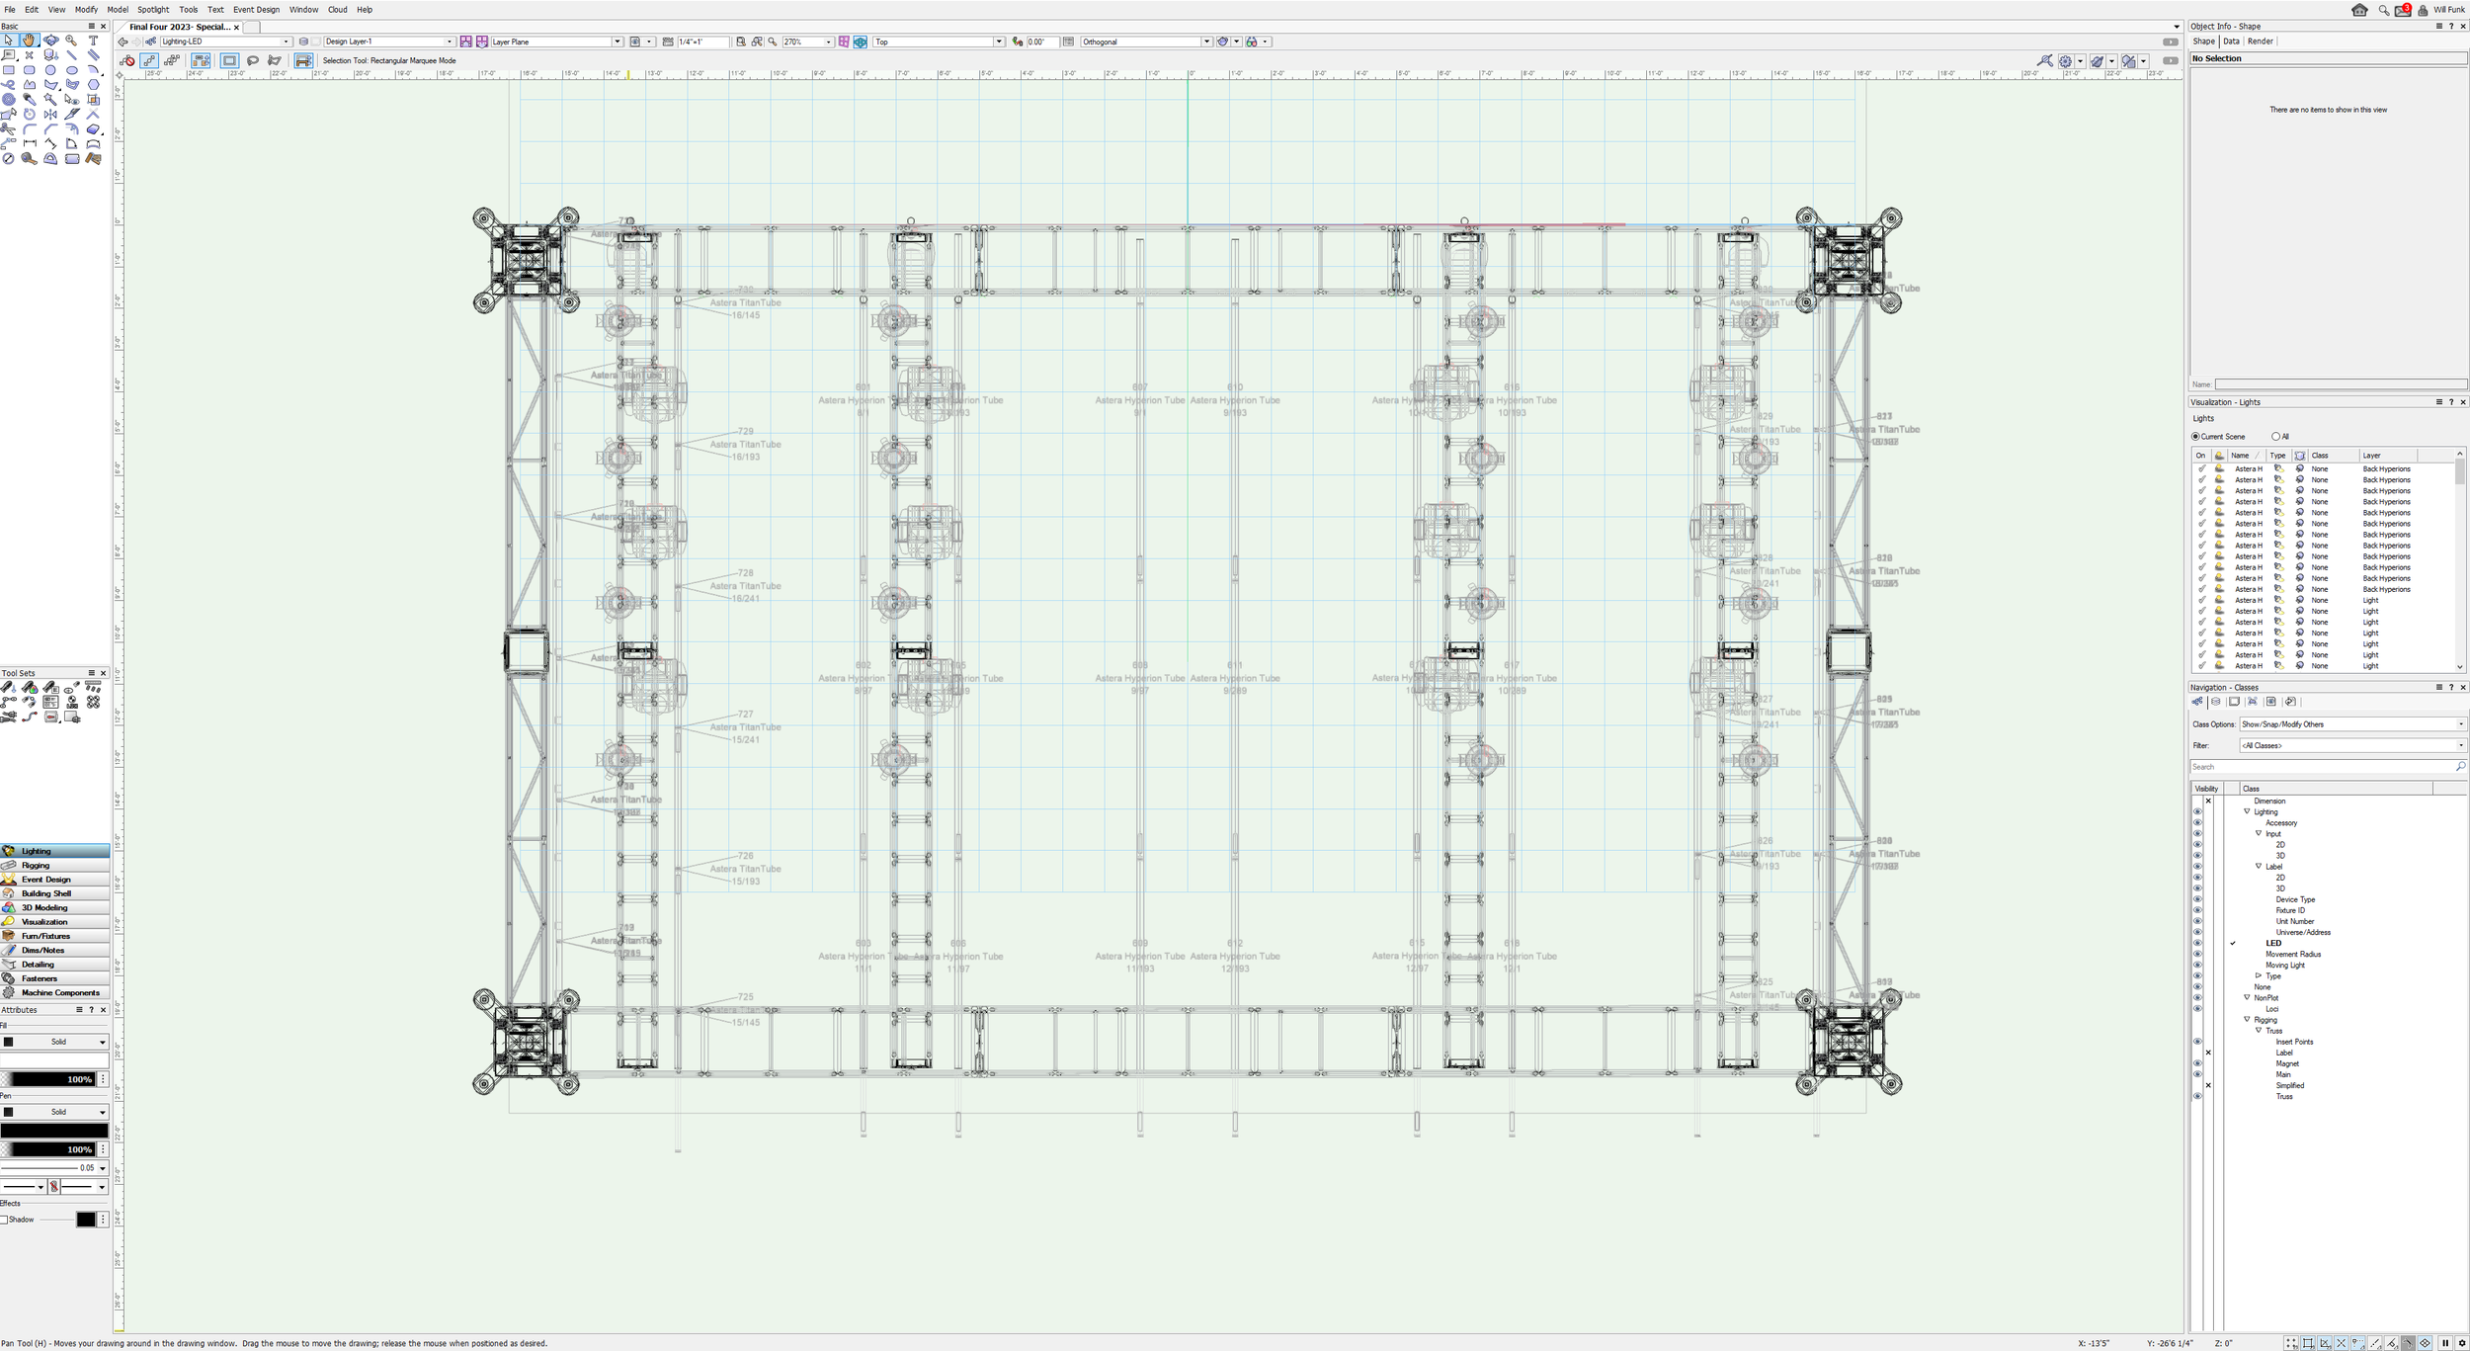Viewport: 2470px width, 1351px height.
Task: Pick the Flyover tool icon
Action: click(50, 41)
